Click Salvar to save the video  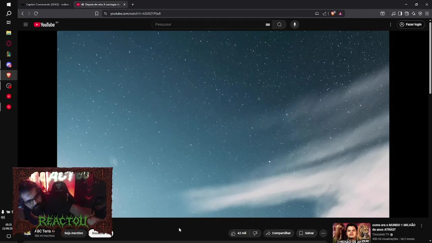point(306,233)
